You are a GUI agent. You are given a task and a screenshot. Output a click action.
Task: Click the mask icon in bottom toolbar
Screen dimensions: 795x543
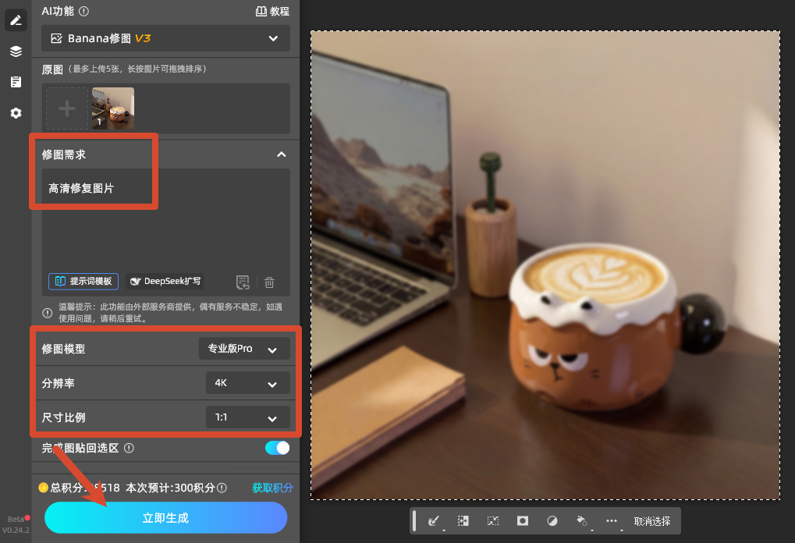click(523, 520)
